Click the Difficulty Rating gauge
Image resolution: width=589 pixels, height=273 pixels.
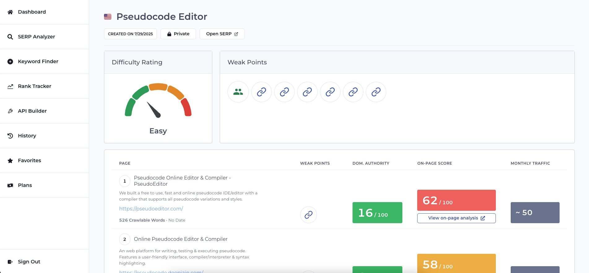(x=158, y=101)
